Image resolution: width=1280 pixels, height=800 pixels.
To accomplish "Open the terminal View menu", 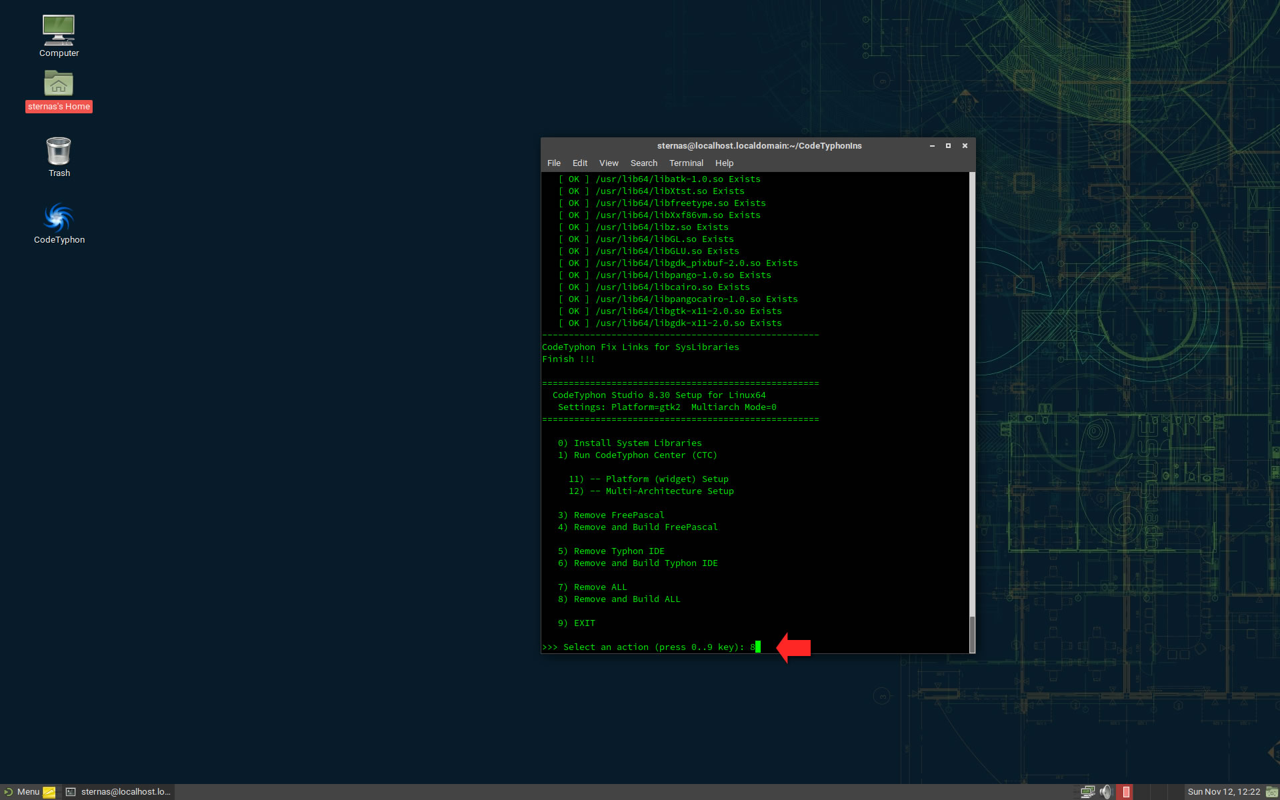I will (x=609, y=163).
